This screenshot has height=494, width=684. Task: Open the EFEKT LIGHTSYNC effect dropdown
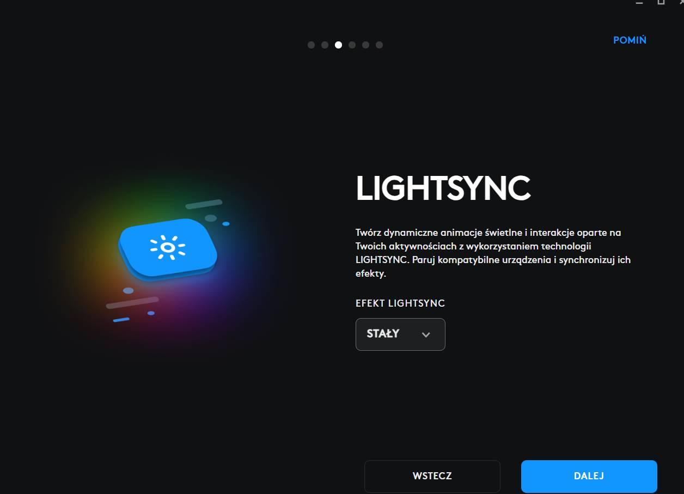400,334
